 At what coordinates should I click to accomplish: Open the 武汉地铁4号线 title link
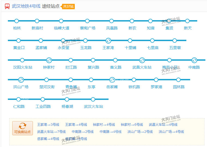pyautogui.click(x=26, y=6)
